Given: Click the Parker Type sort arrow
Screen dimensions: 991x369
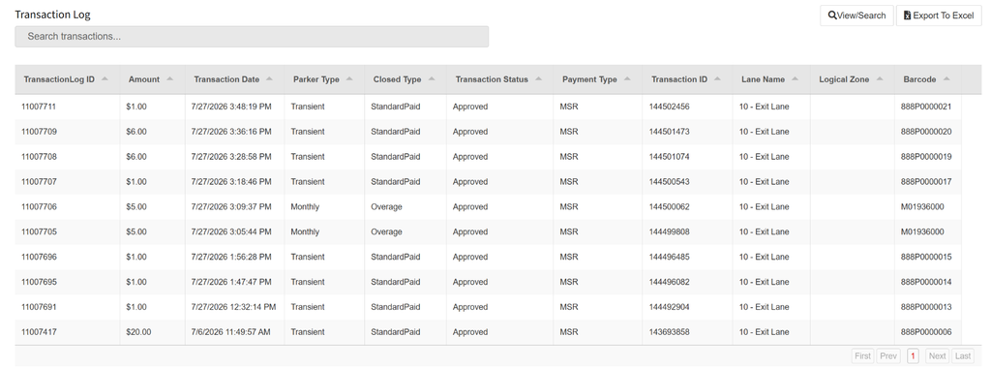Looking at the screenshot, I should coord(349,79).
